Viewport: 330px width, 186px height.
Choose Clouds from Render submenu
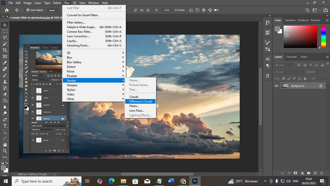pos(141,97)
